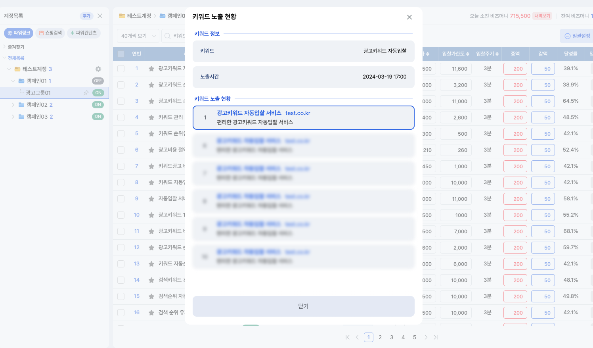The height and width of the screenshot is (348, 593).
Task: Collapse the 테스트계정 tree node
Action: pos(9,69)
